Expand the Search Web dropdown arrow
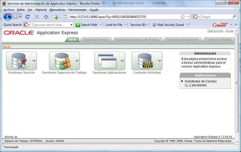Viewport: 241px width, 152px height. [100, 25]
